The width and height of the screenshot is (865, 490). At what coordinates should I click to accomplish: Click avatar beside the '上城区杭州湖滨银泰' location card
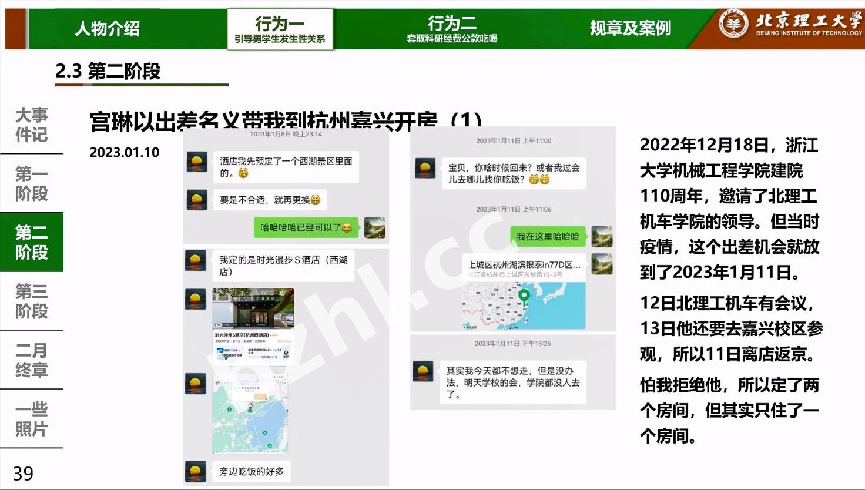[x=602, y=264]
